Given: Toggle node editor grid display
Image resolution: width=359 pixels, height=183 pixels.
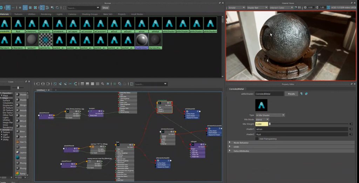Looking at the screenshot, I should point(115,84).
